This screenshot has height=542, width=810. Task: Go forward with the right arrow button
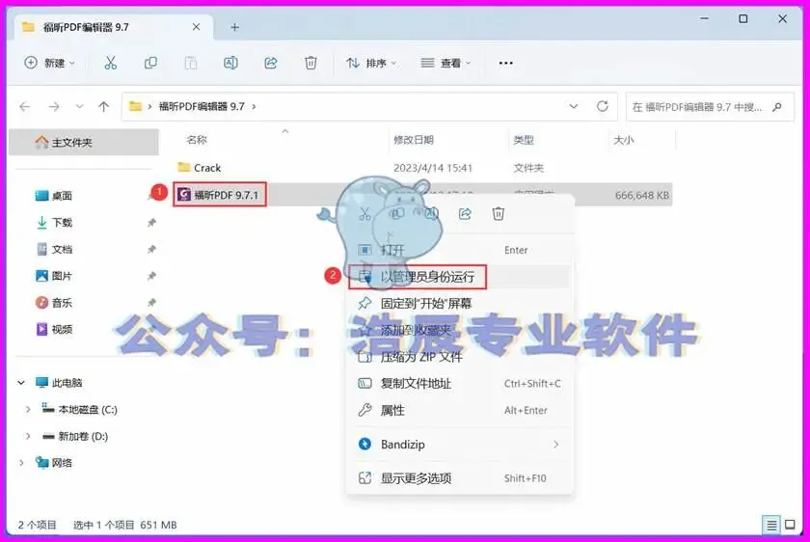coord(54,106)
